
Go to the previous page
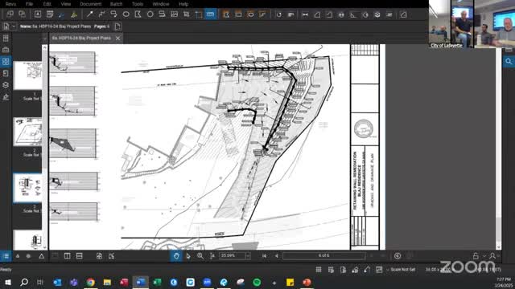277,256
